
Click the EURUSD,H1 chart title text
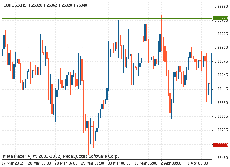[15, 5]
